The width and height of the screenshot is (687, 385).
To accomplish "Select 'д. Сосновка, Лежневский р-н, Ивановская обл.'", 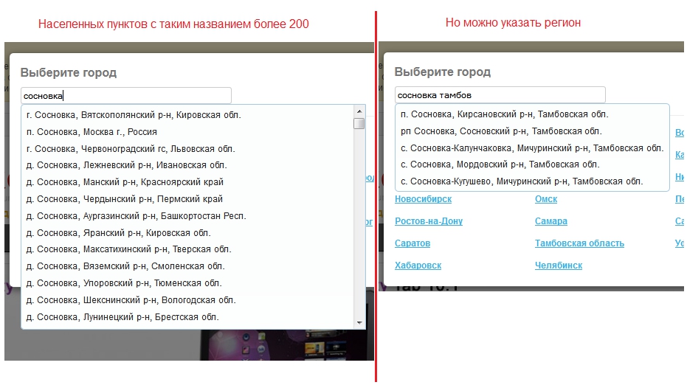I will (127, 165).
